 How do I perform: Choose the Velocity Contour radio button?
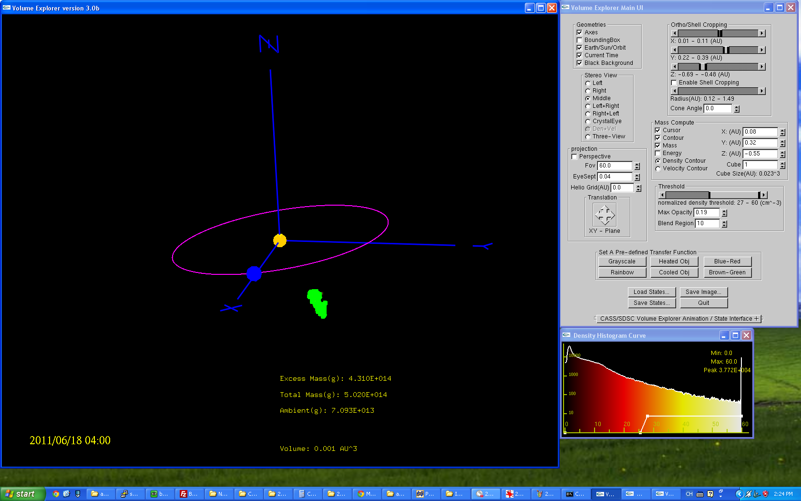(658, 168)
